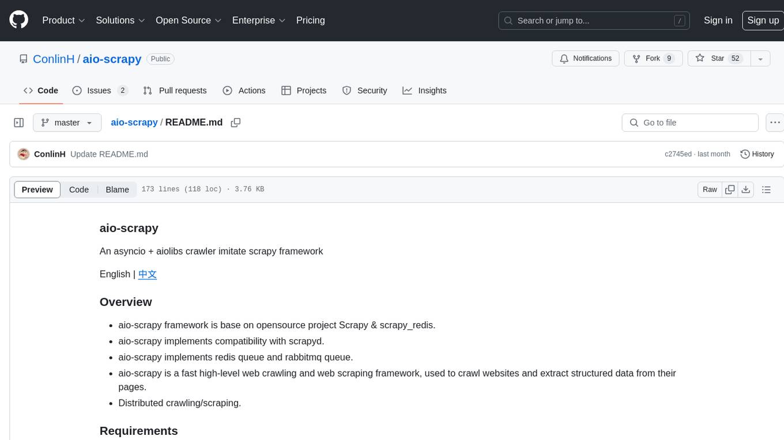The image size is (784, 440).
Task: Copy the README.md file path
Action: pos(235,123)
